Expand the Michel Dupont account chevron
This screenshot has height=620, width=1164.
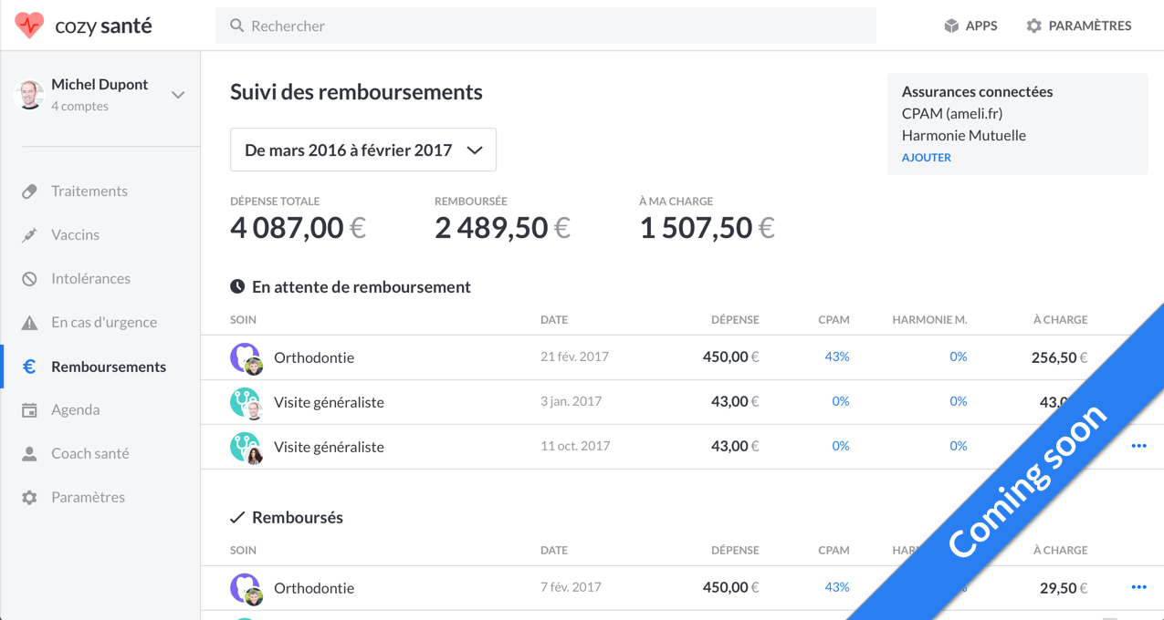pyautogui.click(x=178, y=95)
